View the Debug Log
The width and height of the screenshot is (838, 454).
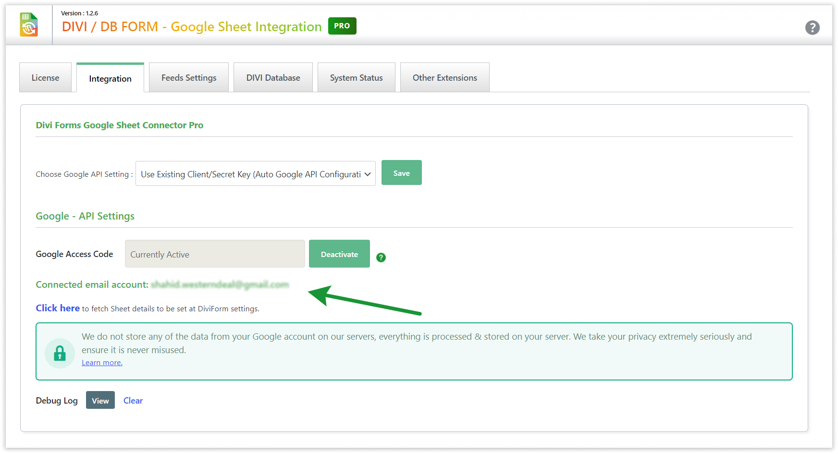click(100, 401)
